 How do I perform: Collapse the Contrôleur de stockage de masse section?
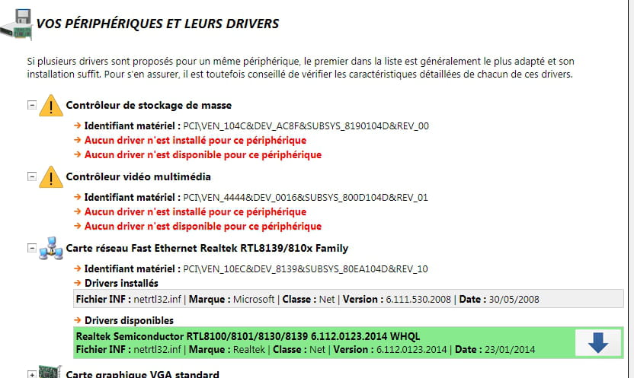(32, 105)
